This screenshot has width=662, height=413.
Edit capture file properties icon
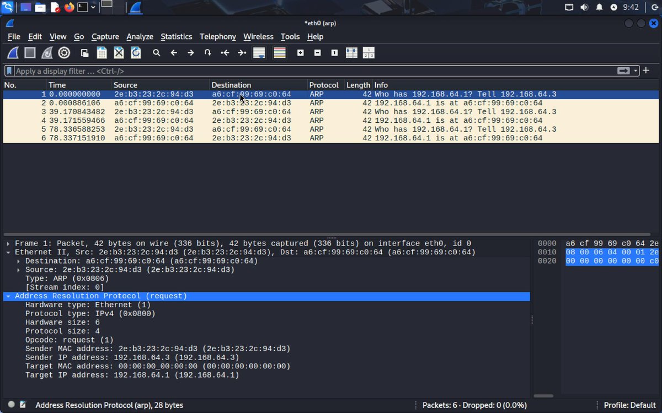click(x=23, y=405)
